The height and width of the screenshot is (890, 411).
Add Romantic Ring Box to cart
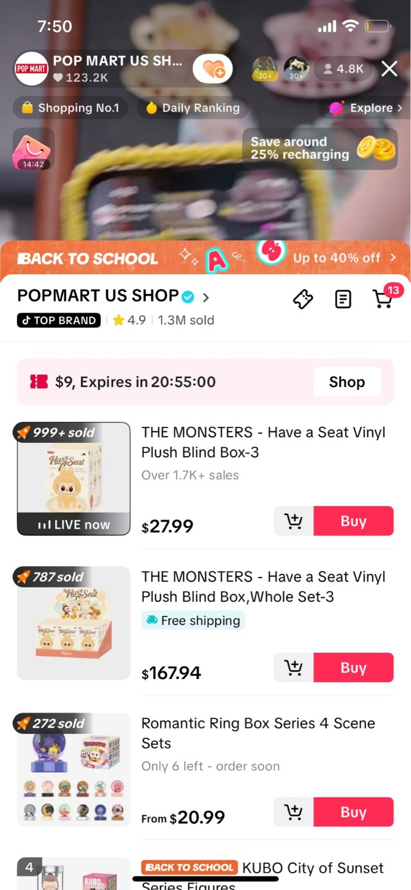click(x=294, y=812)
